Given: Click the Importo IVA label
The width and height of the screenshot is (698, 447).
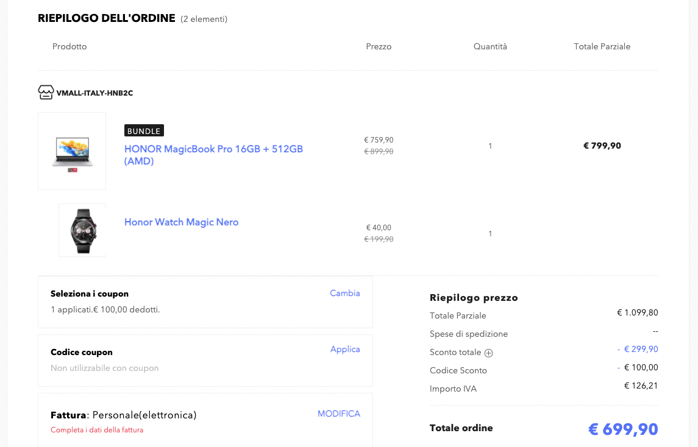Looking at the screenshot, I should (453, 389).
